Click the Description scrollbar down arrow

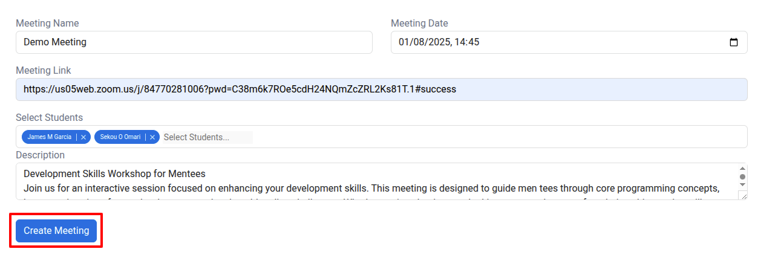click(742, 186)
